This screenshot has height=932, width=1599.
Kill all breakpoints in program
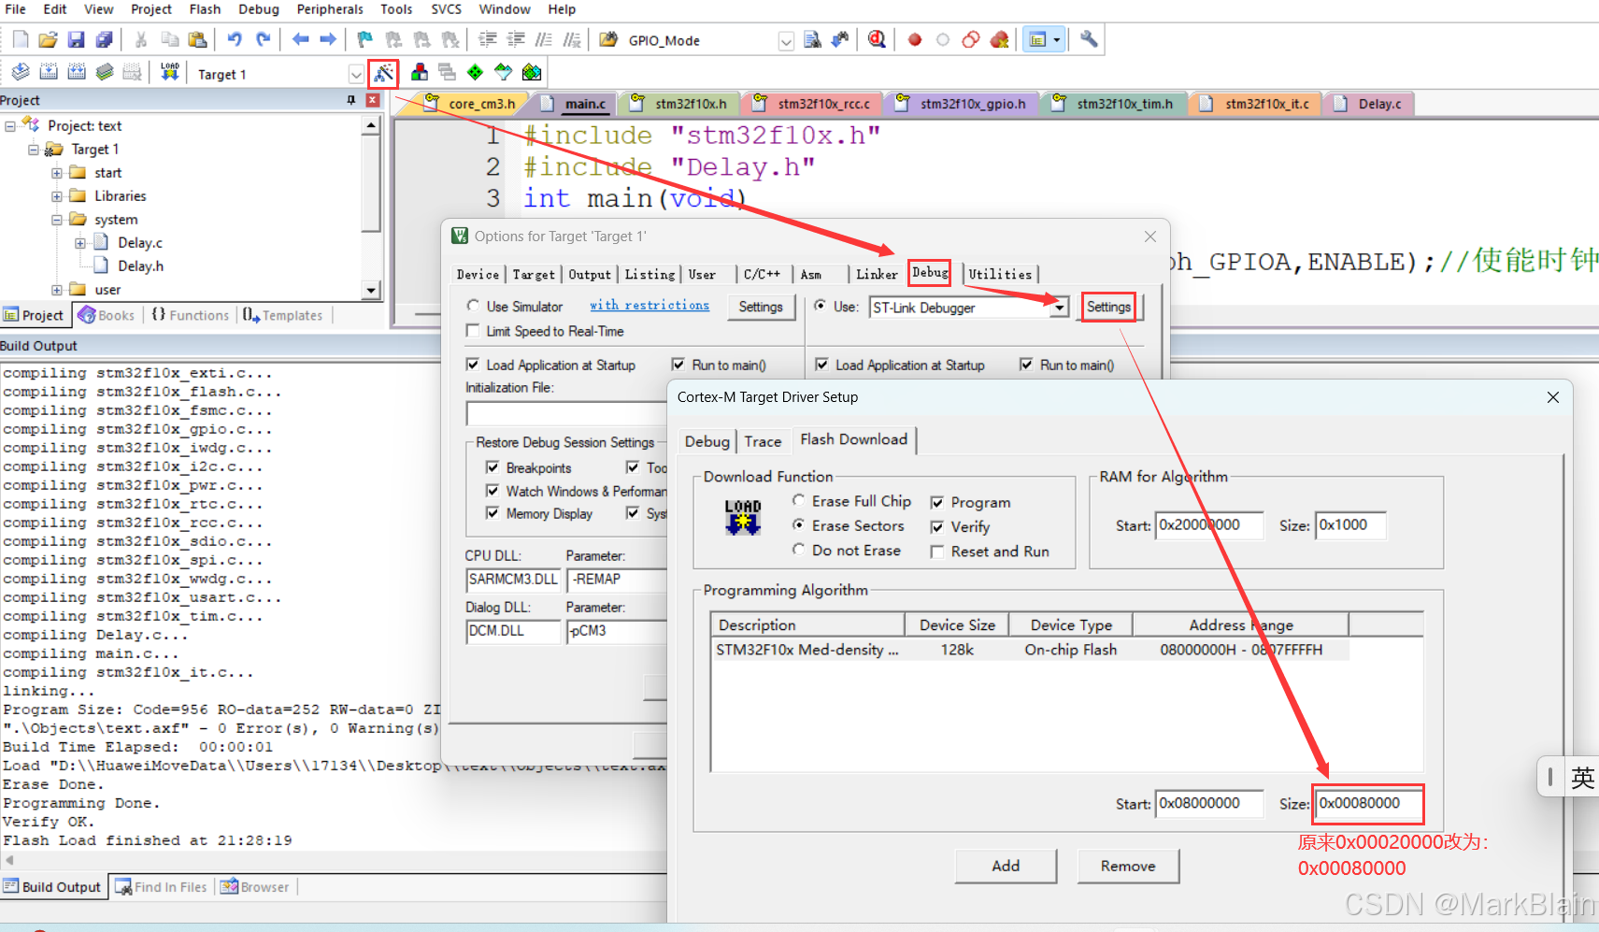point(1000,39)
